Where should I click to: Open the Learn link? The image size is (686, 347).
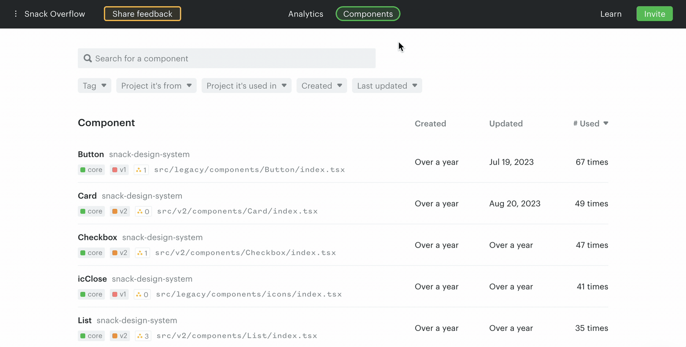(611, 14)
